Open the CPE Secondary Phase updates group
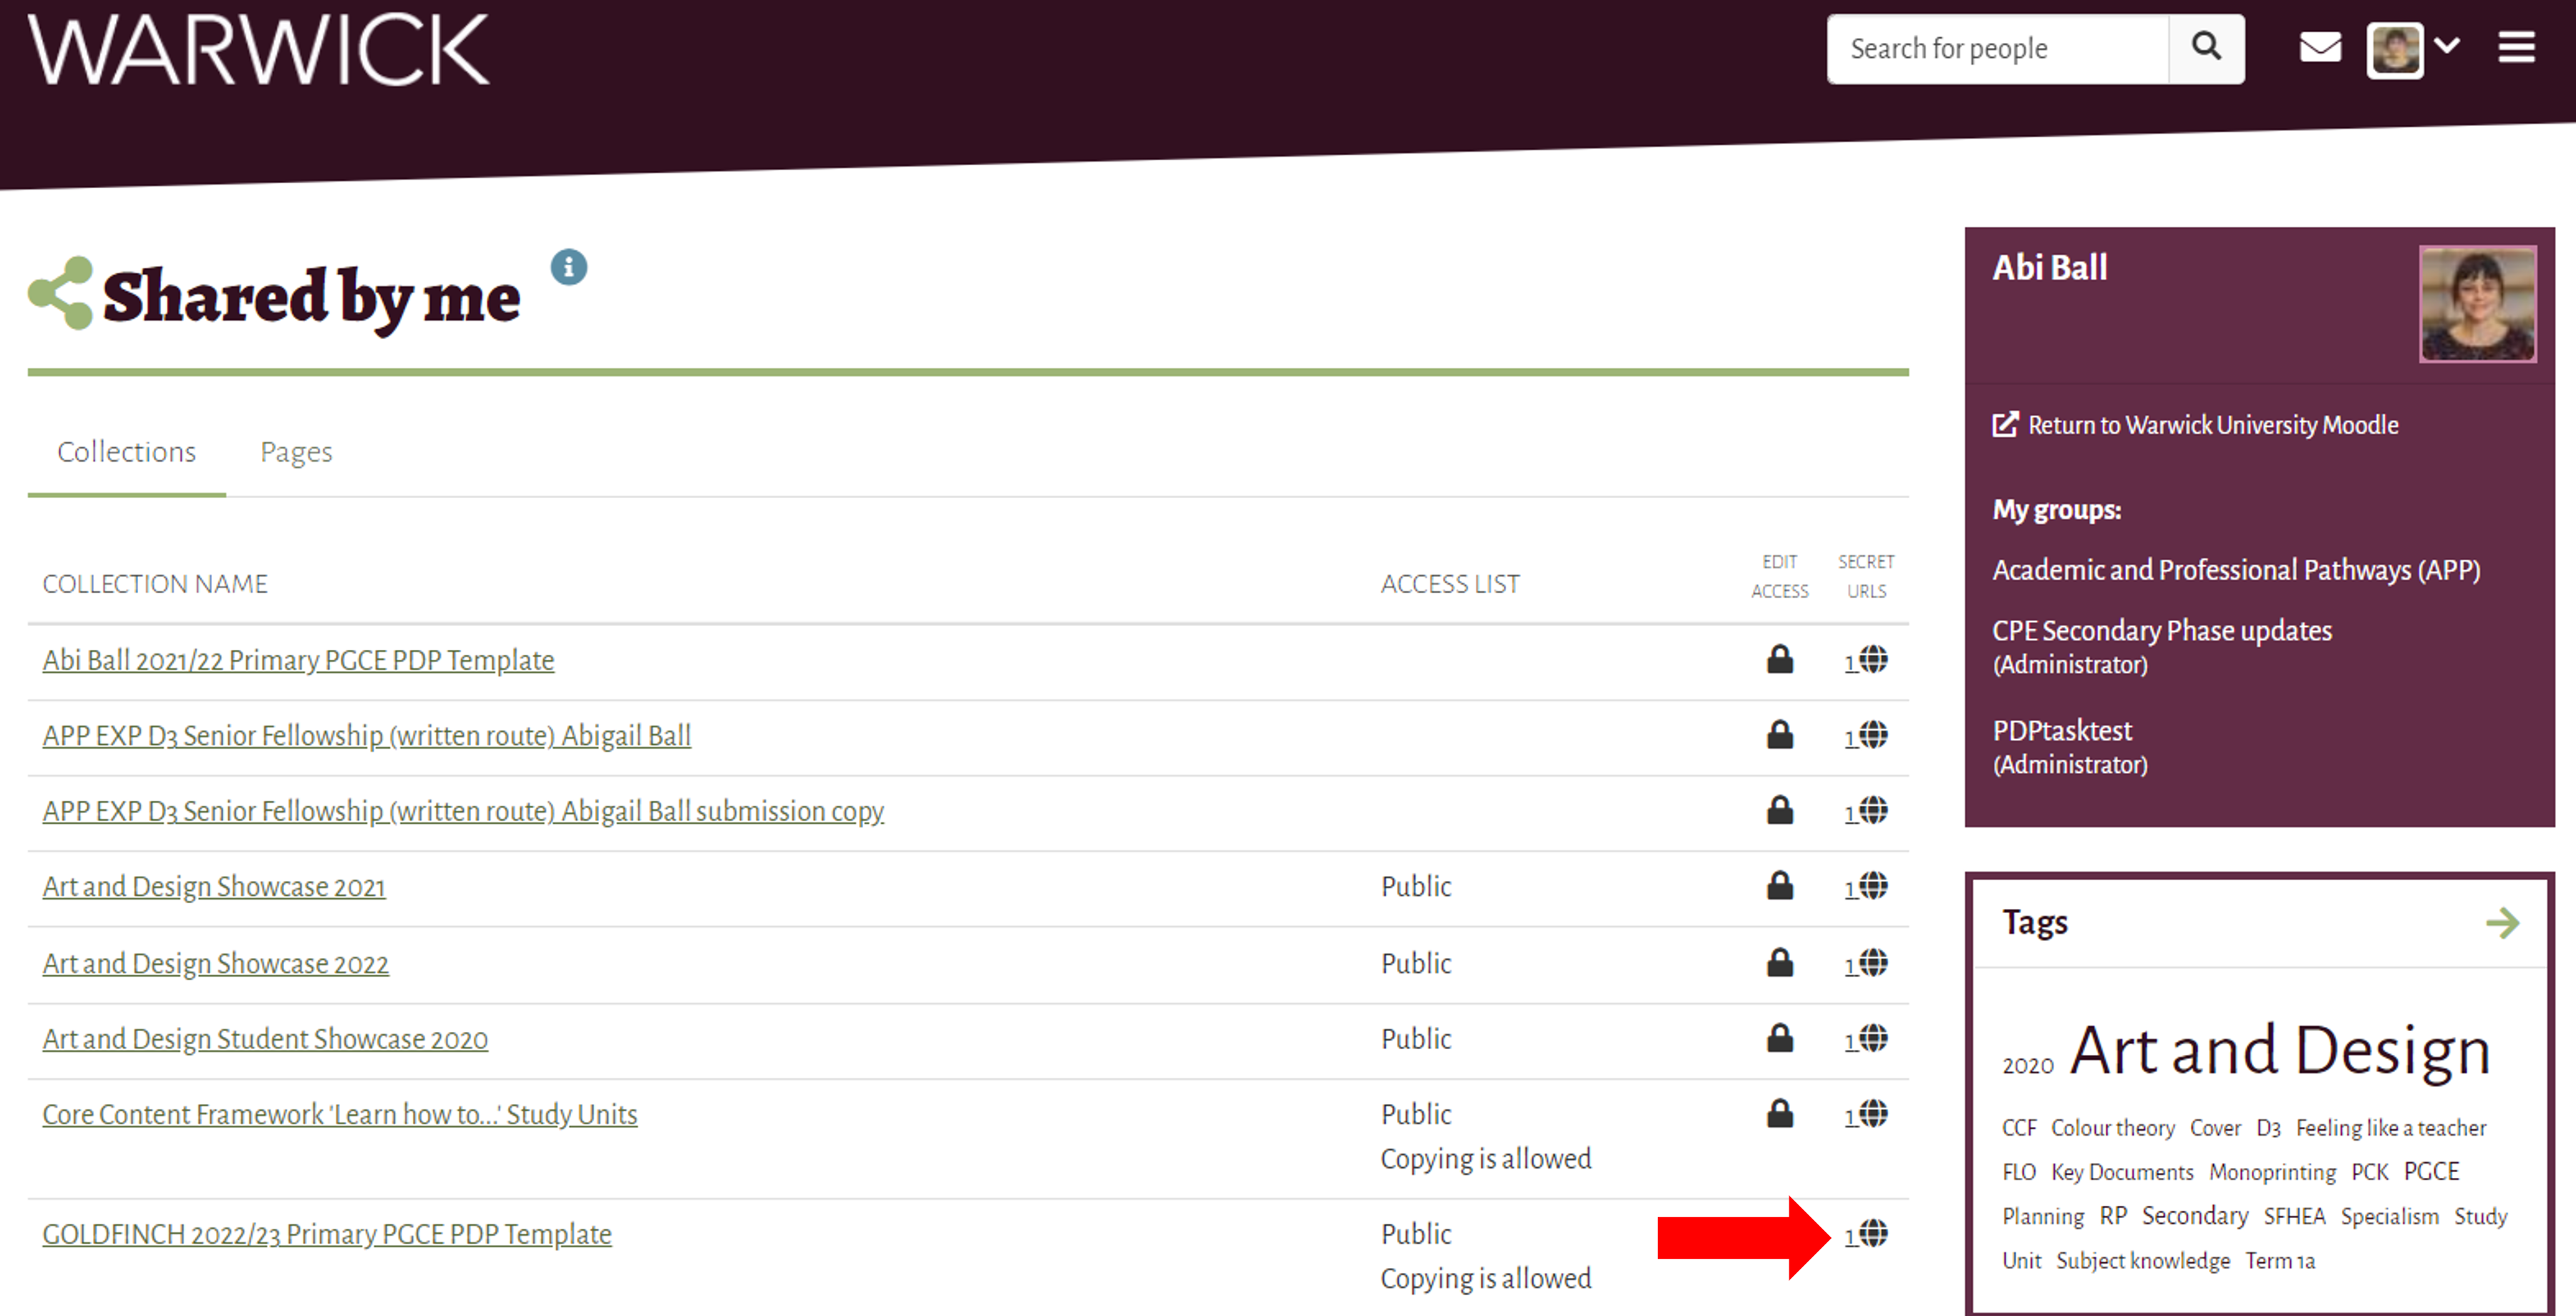The width and height of the screenshot is (2576, 1316). [x=2161, y=631]
